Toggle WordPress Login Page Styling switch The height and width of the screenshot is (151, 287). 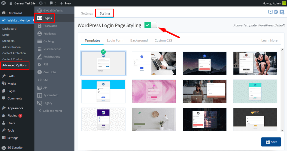tap(151, 25)
